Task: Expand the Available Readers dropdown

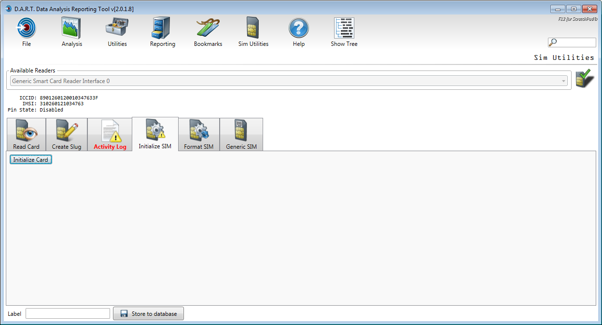Action: [289, 81]
